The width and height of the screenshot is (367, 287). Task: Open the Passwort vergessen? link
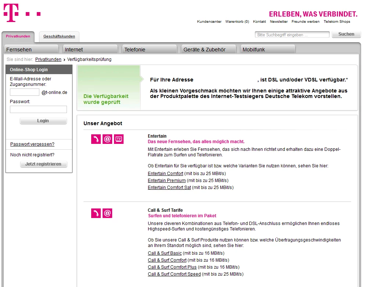pos(32,144)
